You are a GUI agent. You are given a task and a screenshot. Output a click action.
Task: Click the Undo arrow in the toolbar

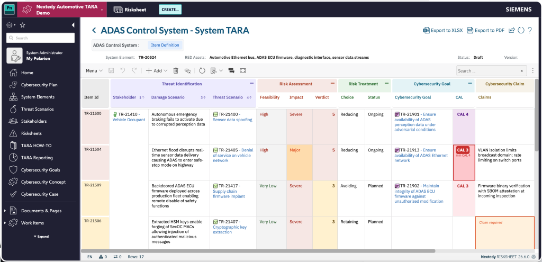pyautogui.click(x=123, y=70)
